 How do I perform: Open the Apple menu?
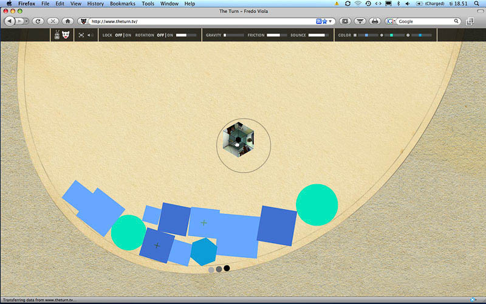tap(10, 4)
